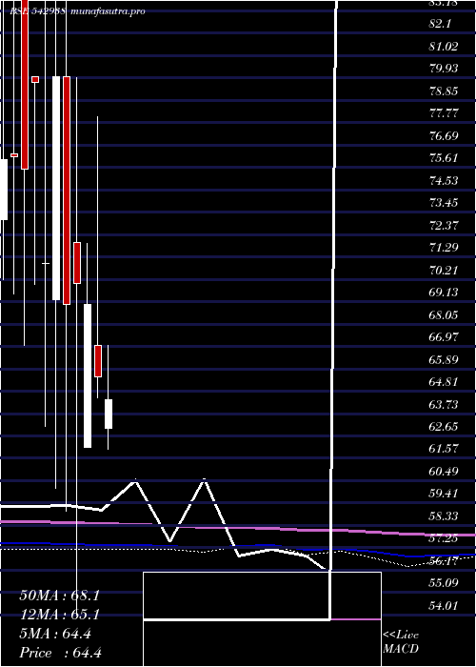This screenshot has width=476, height=667.
Task: Click the 63.73 price axis label
Action: tap(444, 405)
